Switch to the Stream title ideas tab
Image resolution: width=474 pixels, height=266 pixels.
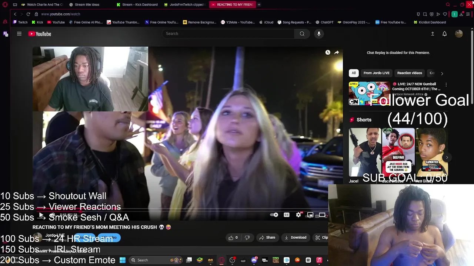tap(87, 4)
